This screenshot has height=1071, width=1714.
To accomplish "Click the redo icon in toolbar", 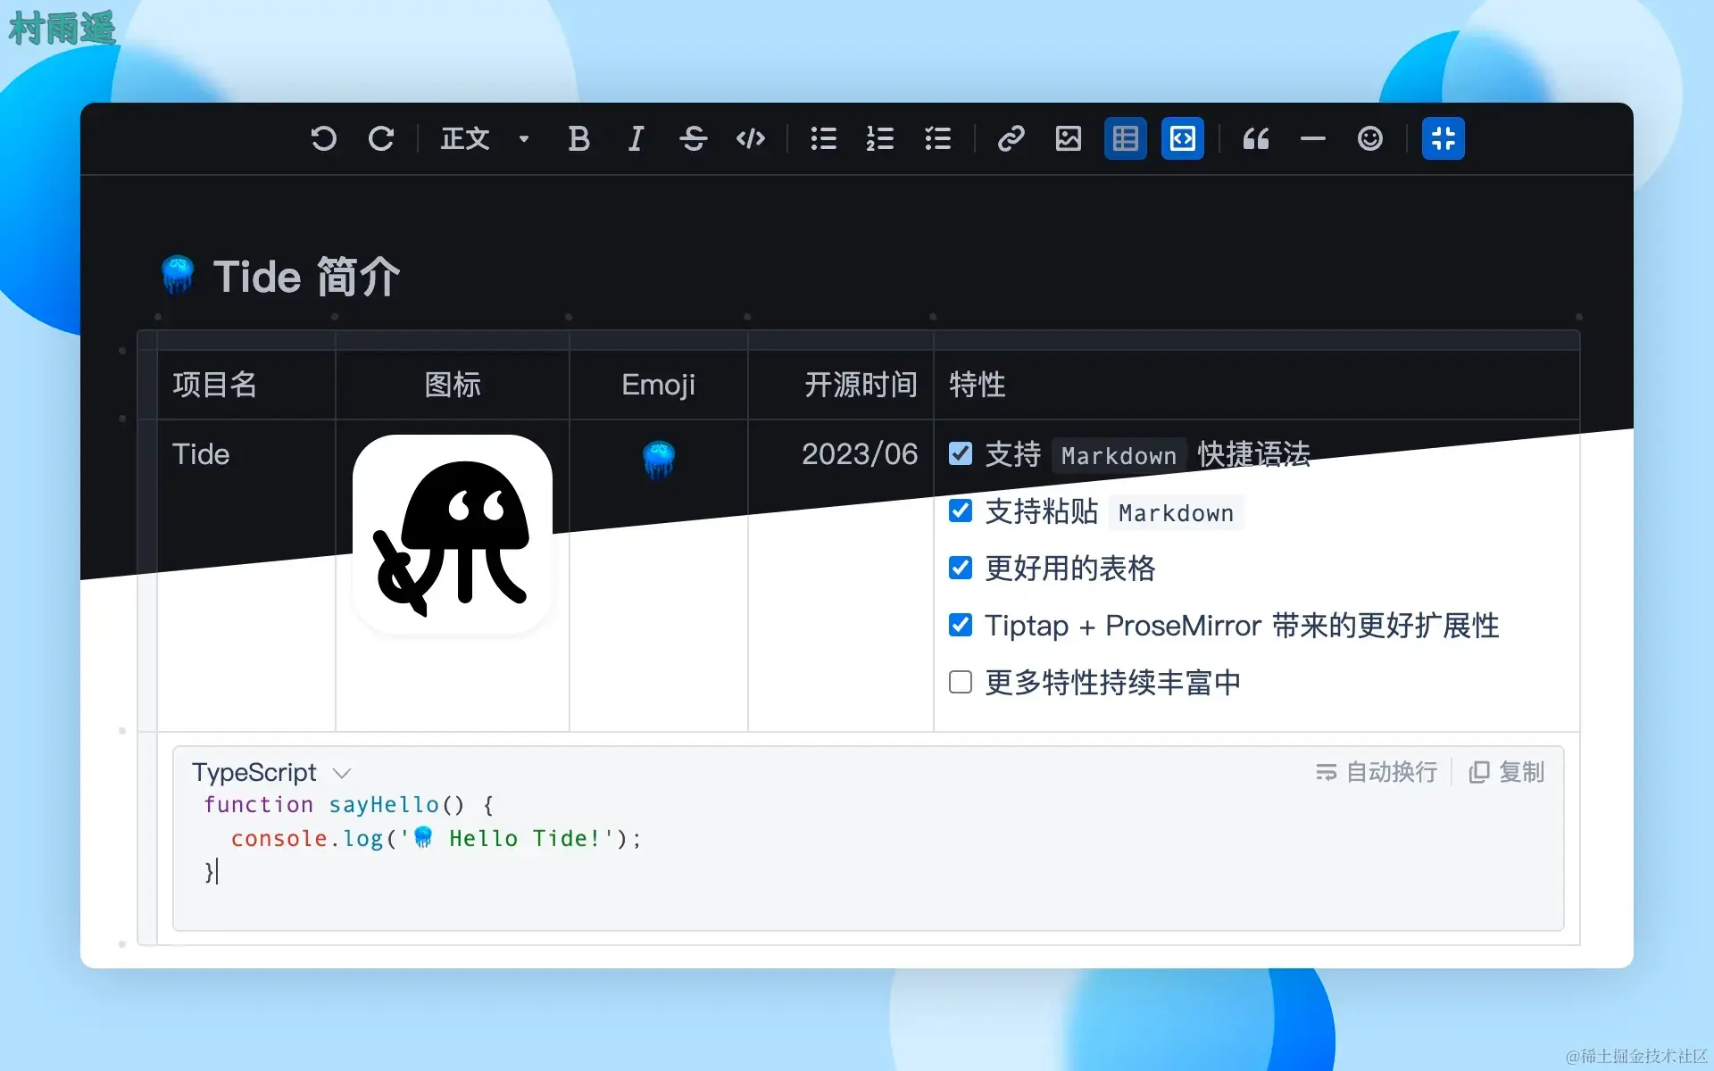I will pos(381,138).
